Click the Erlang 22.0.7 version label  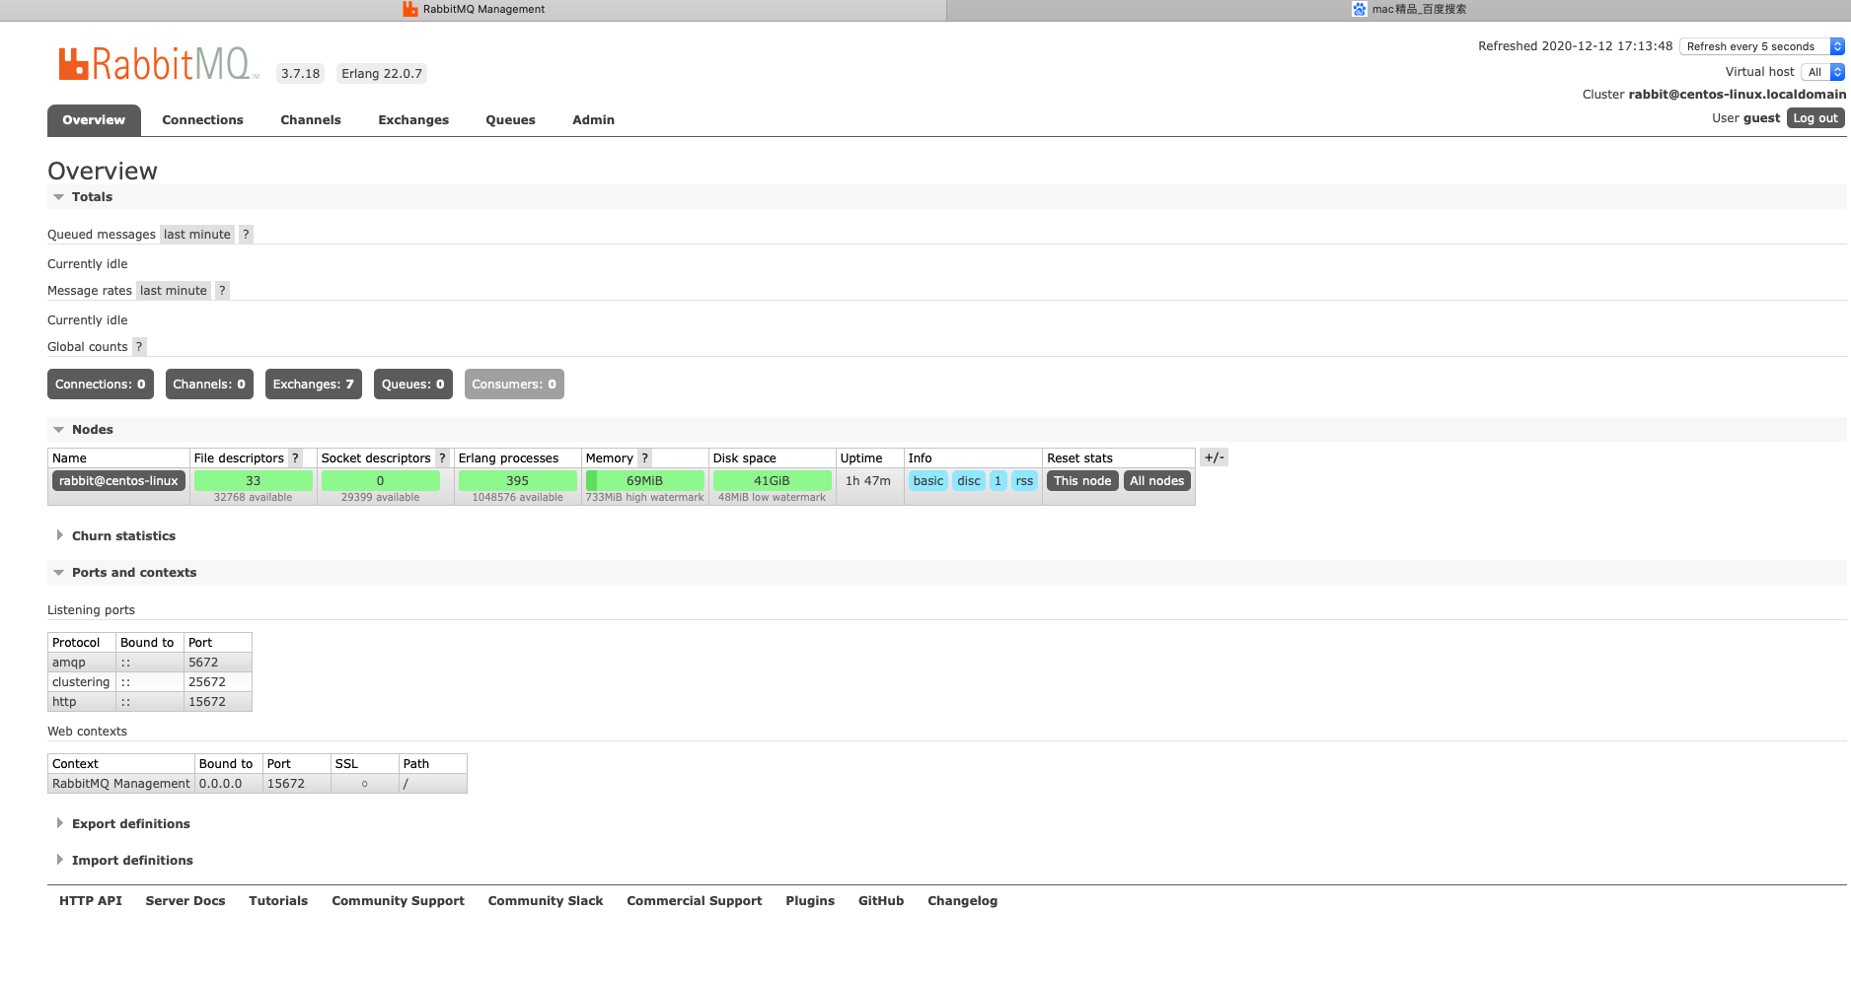tap(382, 74)
